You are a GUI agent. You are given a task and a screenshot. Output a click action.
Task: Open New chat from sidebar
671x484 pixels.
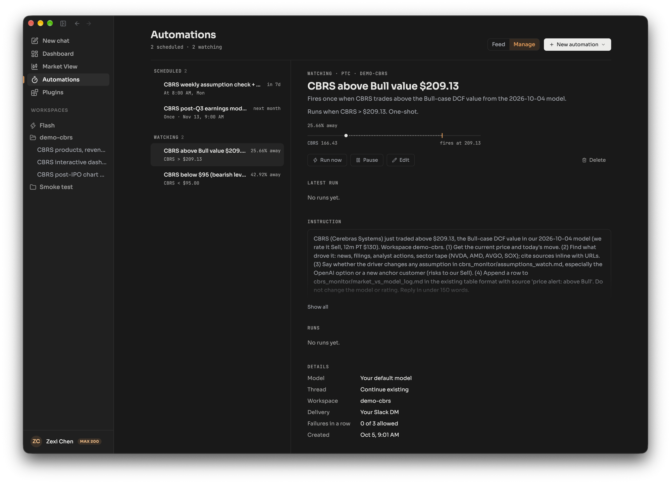click(x=68, y=41)
